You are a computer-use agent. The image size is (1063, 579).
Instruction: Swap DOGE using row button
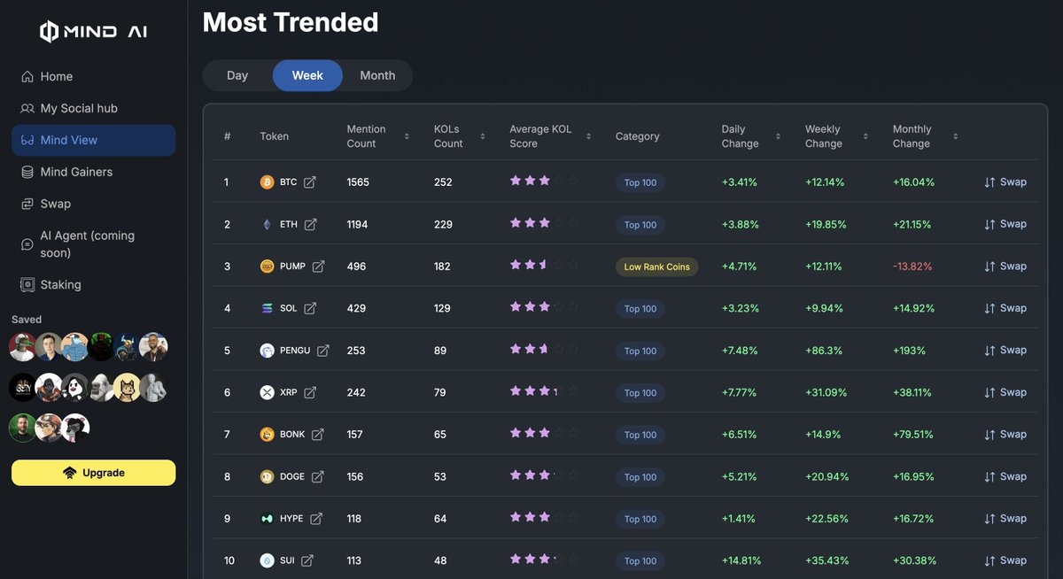point(1005,477)
